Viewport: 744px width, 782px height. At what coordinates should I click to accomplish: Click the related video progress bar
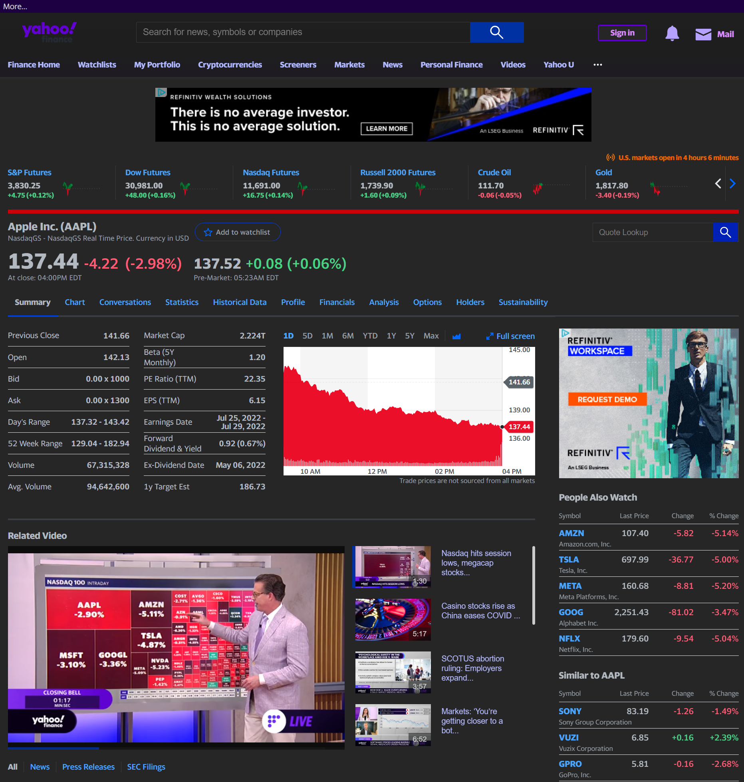pyautogui.click(x=176, y=748)
